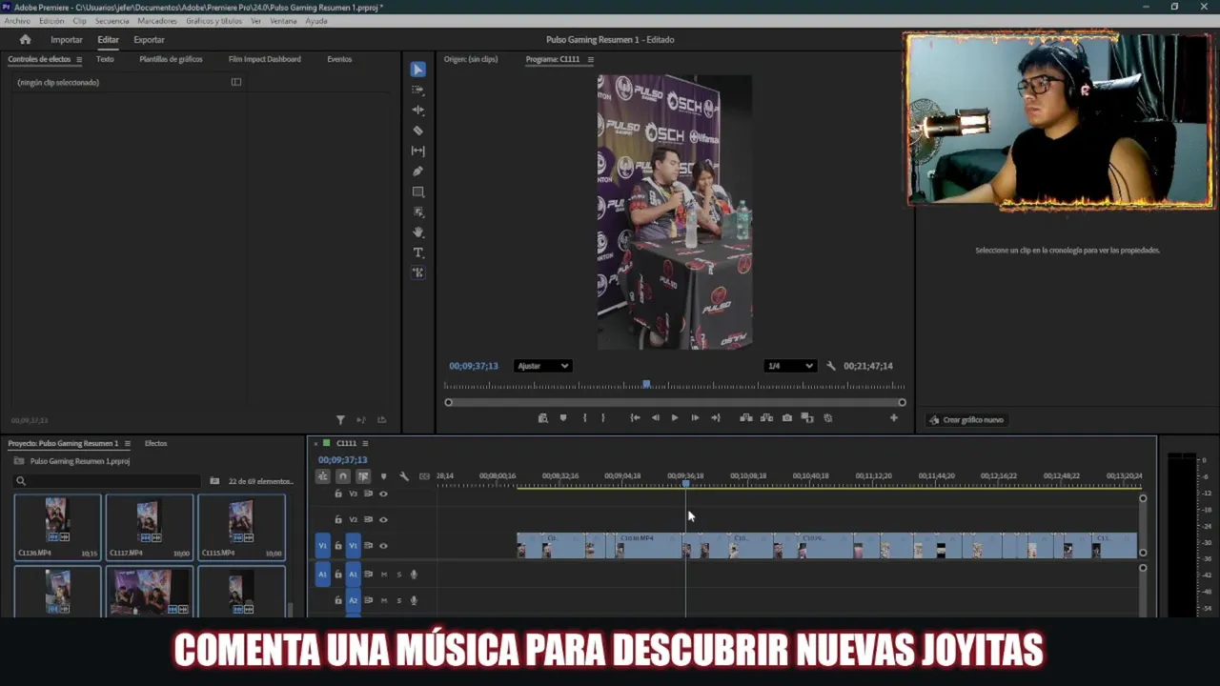
Task: Select the Razor tool
Action: [x=417, y=131]
